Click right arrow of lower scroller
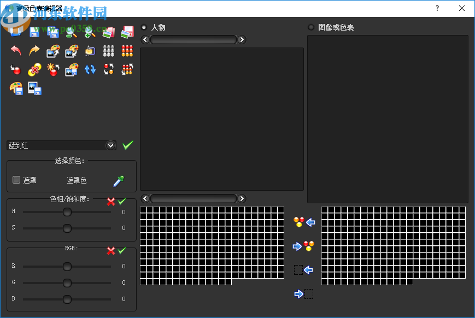This screenshot has height=318, width=475. tap(242, 199)
